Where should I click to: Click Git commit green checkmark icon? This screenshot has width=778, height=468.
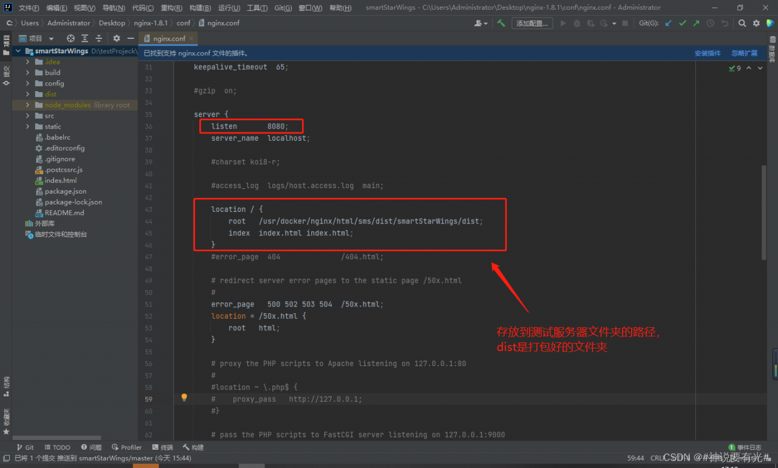(683, 23)
